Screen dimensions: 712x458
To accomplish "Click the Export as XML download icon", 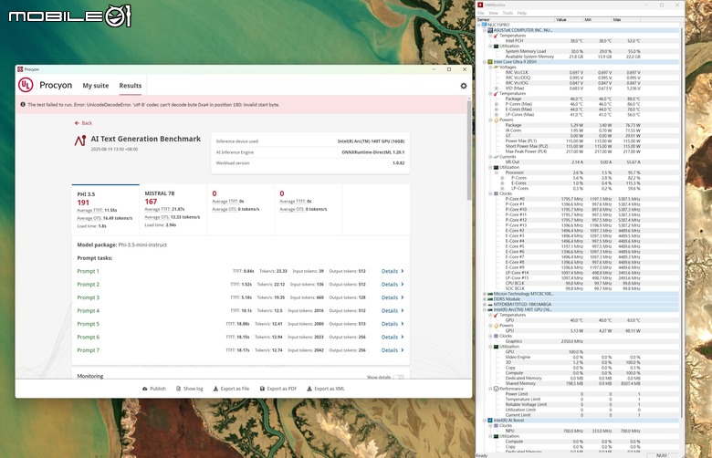I will click(x=309, y=389).
